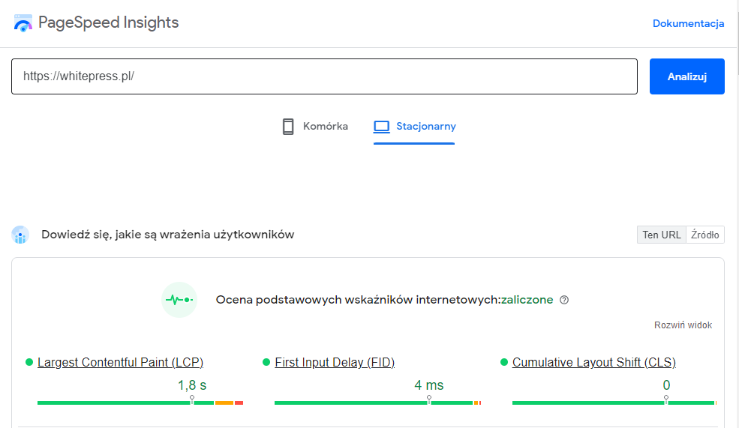This screenshot has height=428, width=739.
Task: Select the Źródło toggle option
Action: [x=705, y=235]
